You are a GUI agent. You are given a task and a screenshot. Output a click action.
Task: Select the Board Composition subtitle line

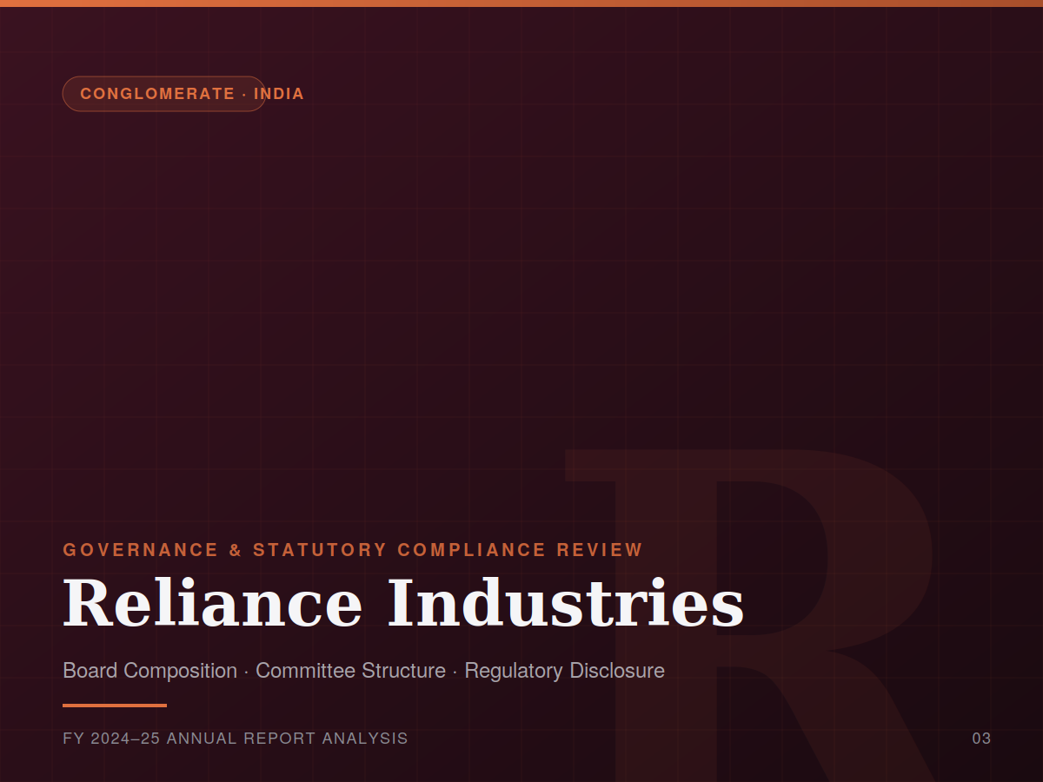pyautogui.click(x=363, y=671)
